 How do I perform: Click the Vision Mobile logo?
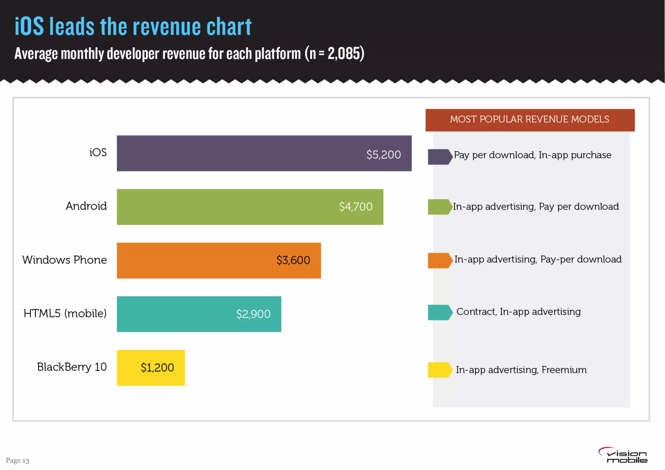pyautogui.click(x=623, y=455)
